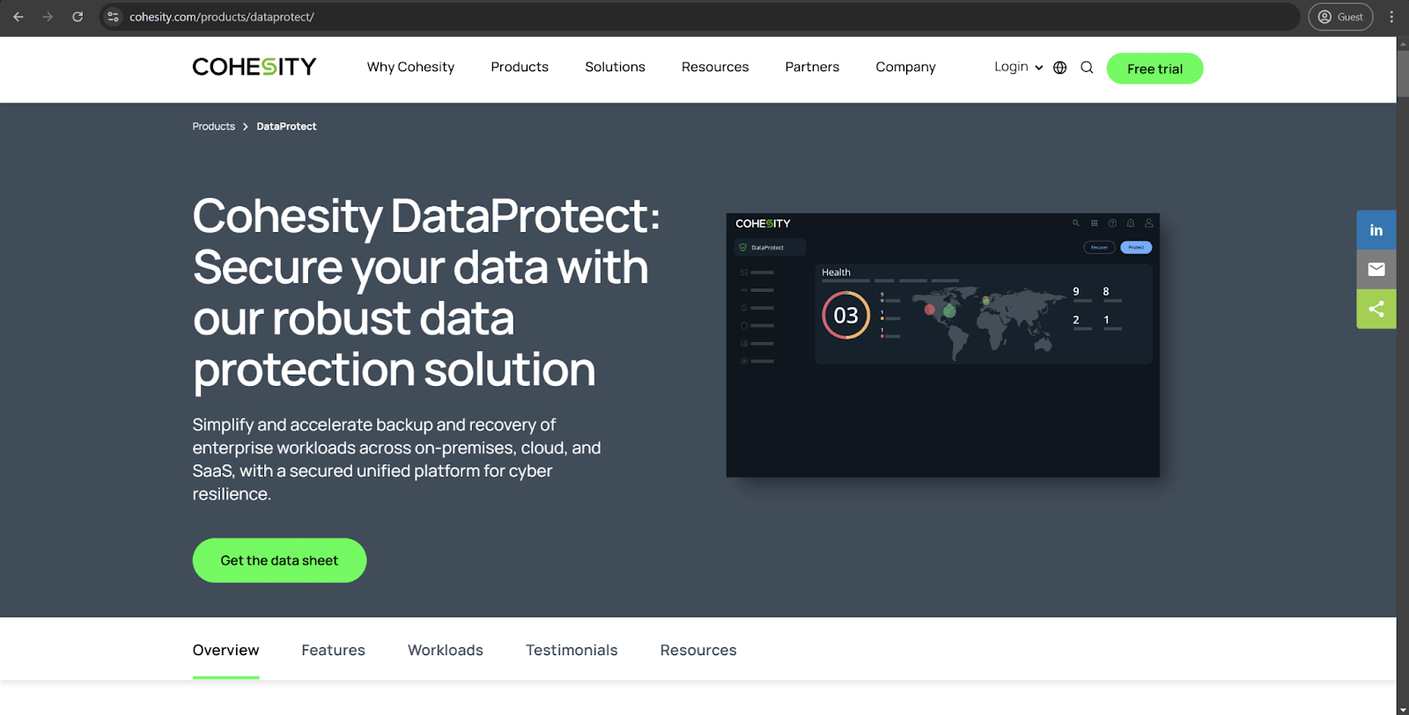Click the globe language selector icon

click(1060, 68)
